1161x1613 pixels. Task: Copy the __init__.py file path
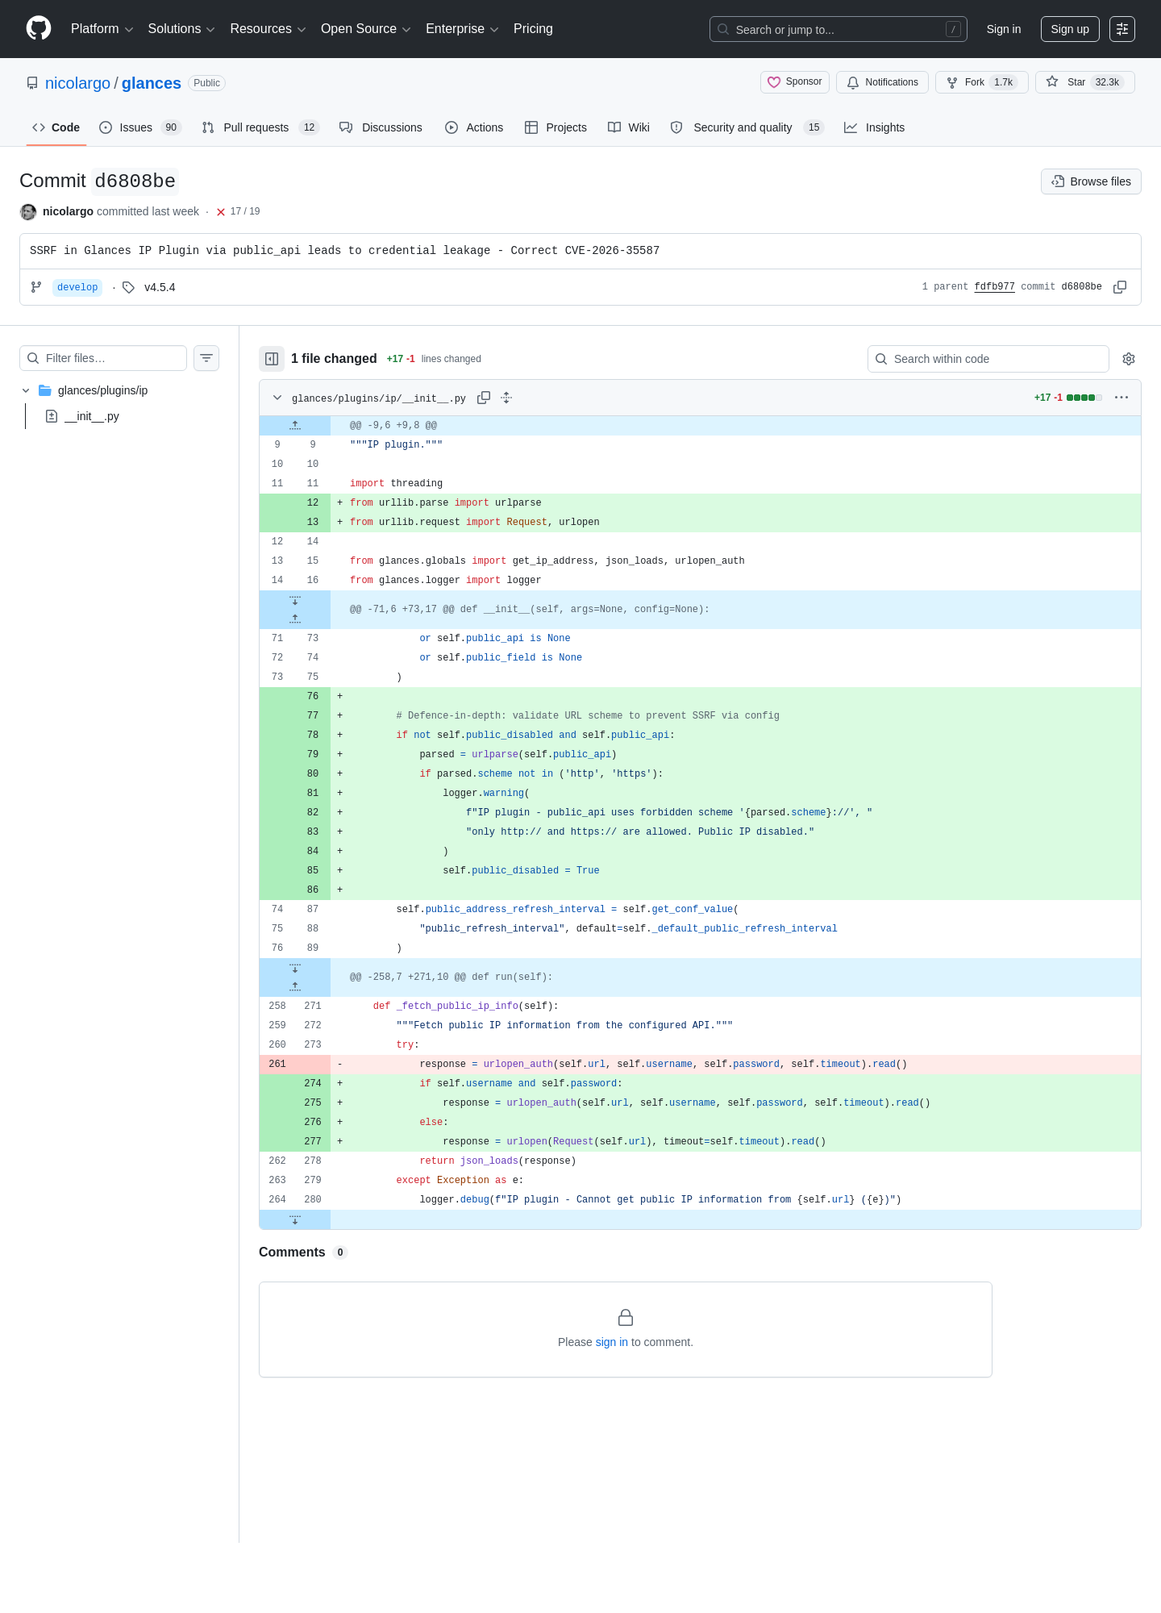484,398
